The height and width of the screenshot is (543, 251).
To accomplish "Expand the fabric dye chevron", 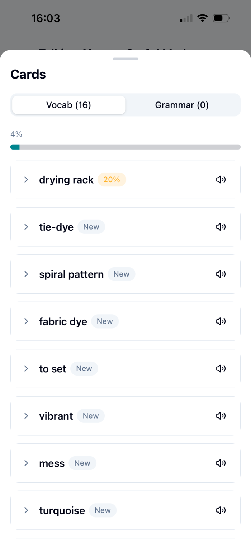I will coord(26,321).
